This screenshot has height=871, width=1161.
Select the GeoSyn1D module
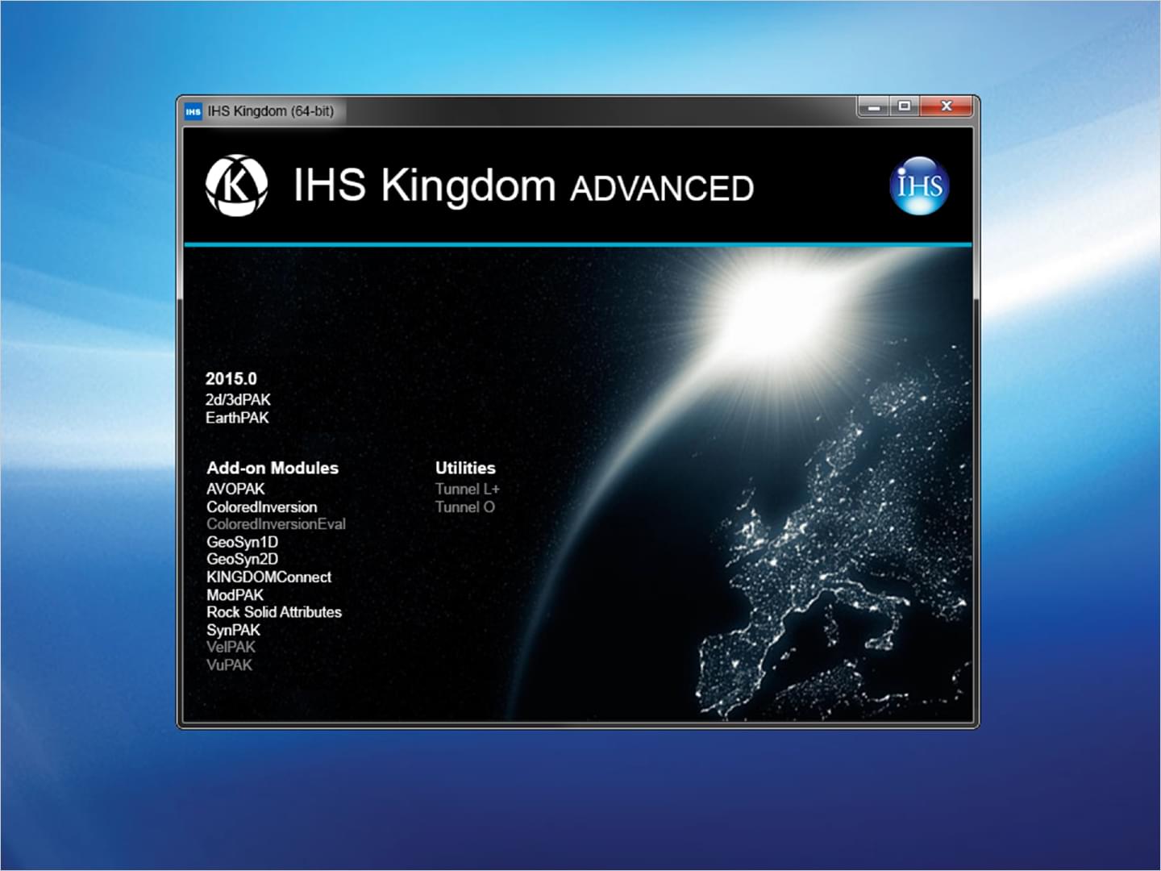tap(242, 542)
